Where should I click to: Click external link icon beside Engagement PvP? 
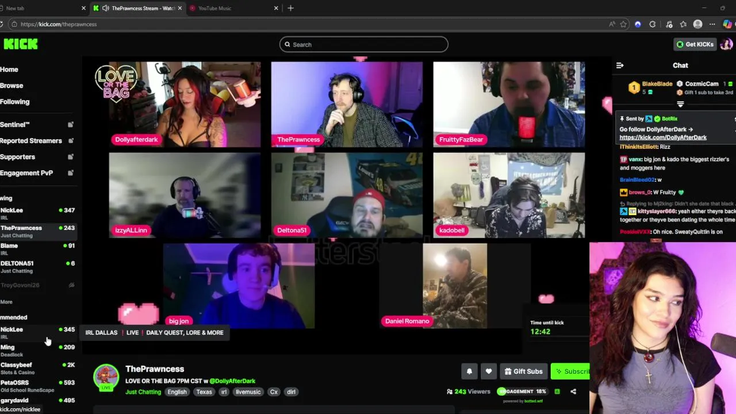click(71, 173)
